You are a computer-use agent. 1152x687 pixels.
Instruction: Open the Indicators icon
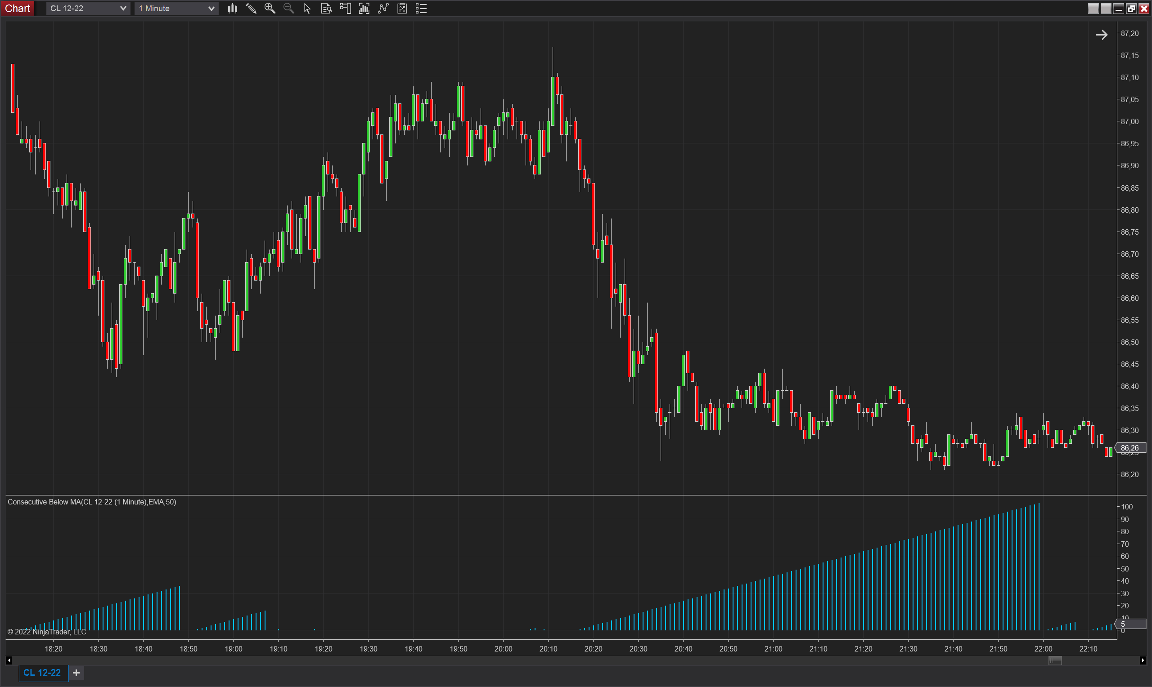[383, 9]
